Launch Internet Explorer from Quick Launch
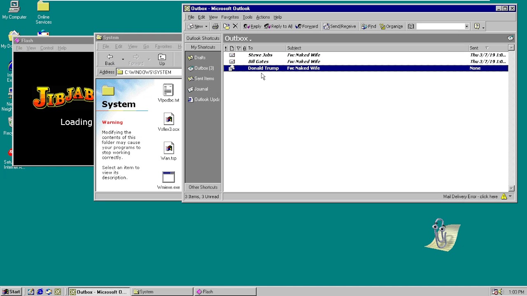This screenshot has height=296, width=527. pyautogui.click(x=40, y=292)
